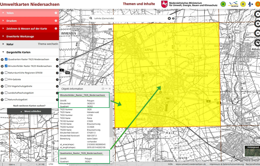This screenshot has width=260, height=166.
Task: Open the UTM coordinate system tab
Action: tap(51, 164)
